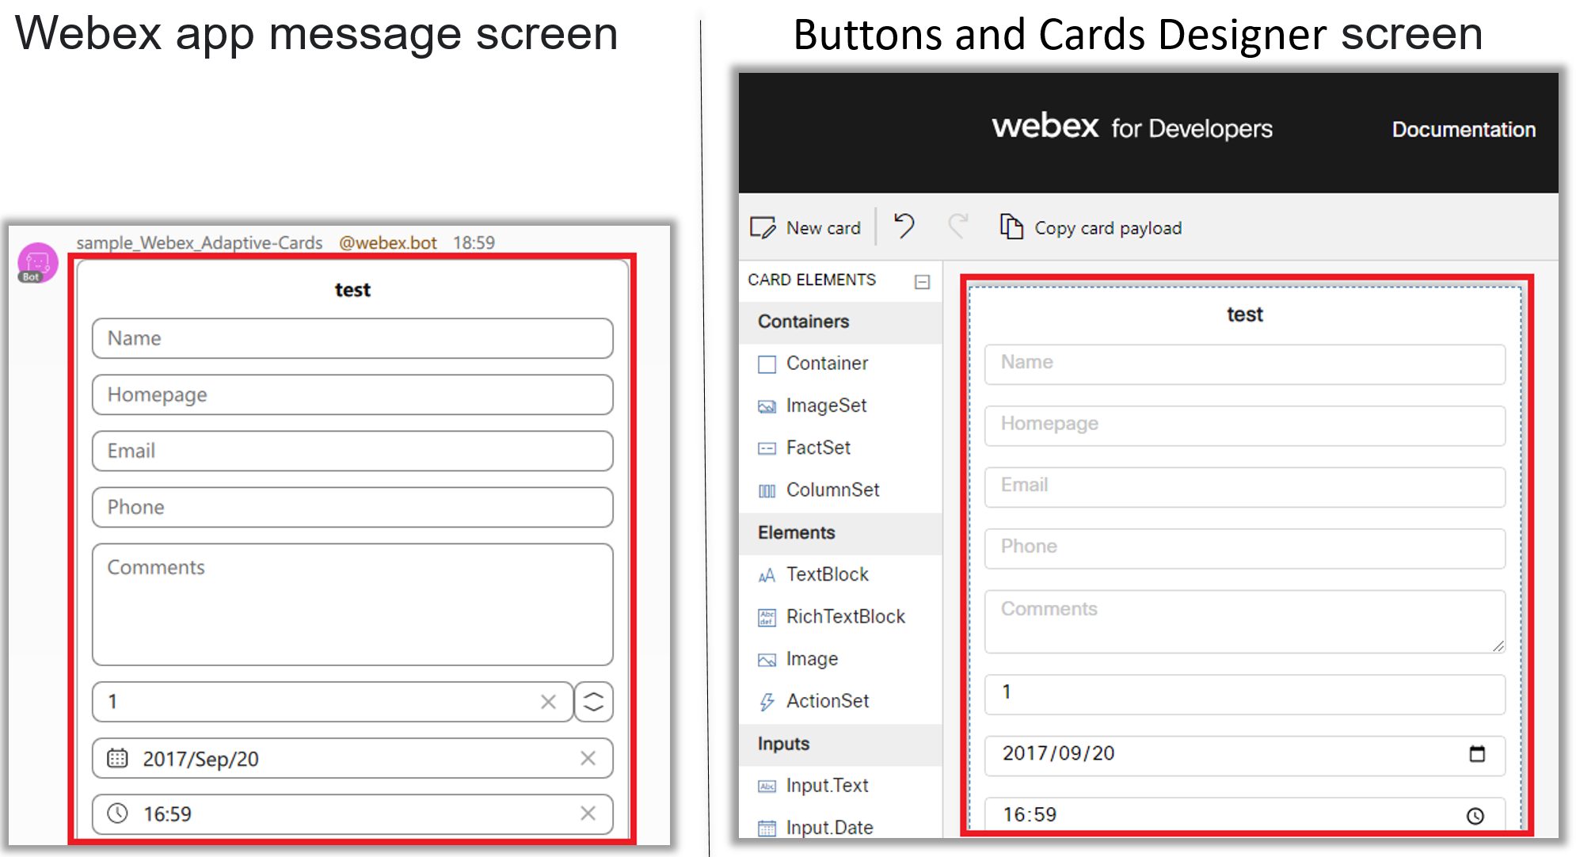Click the Containers section header

(x=840, y=322)
